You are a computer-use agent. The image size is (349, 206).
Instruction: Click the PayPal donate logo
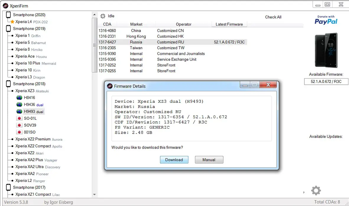[326, 20]
